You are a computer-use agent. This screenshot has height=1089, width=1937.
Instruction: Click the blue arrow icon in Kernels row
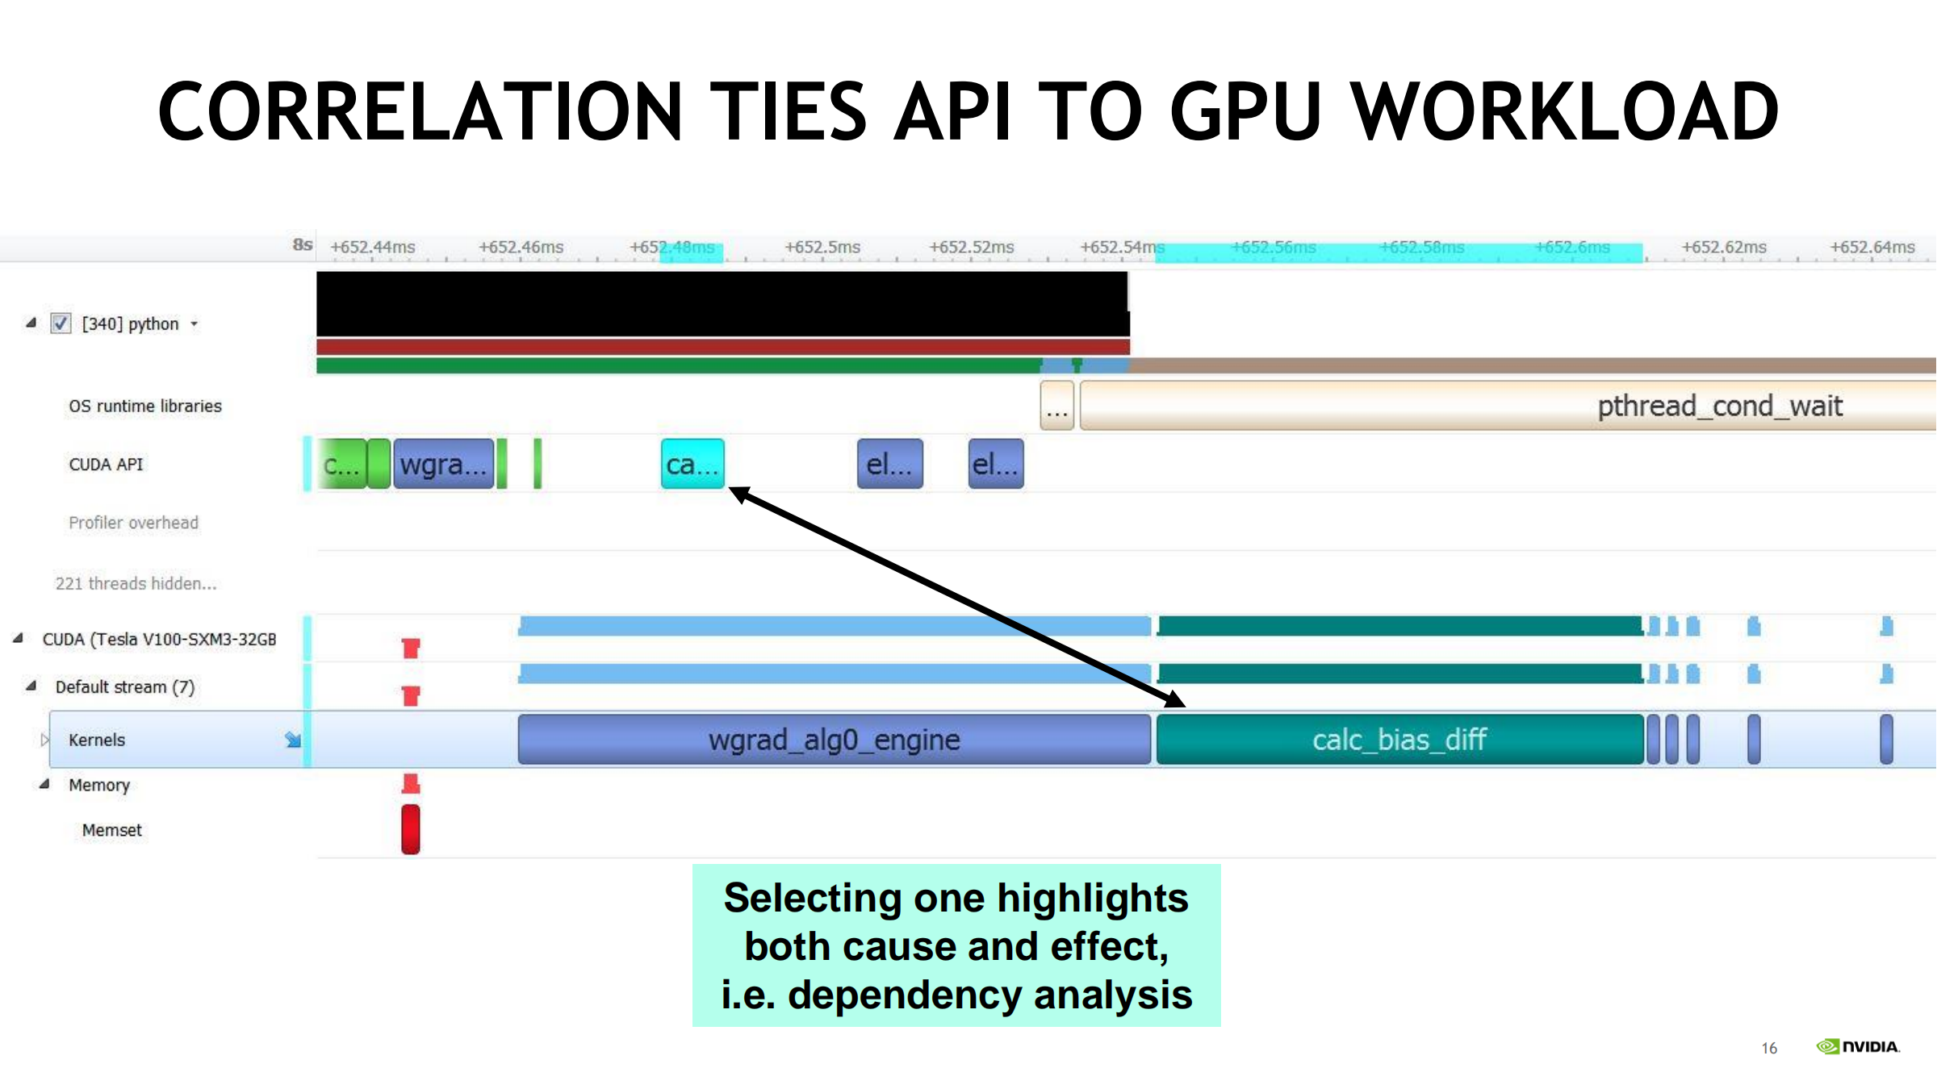[292, 740]
